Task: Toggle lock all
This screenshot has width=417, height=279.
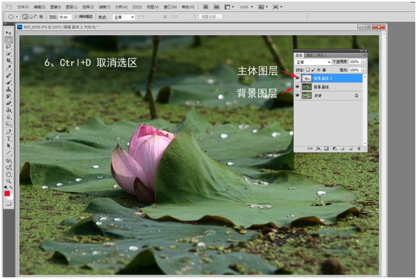Action: pos(324,70)
